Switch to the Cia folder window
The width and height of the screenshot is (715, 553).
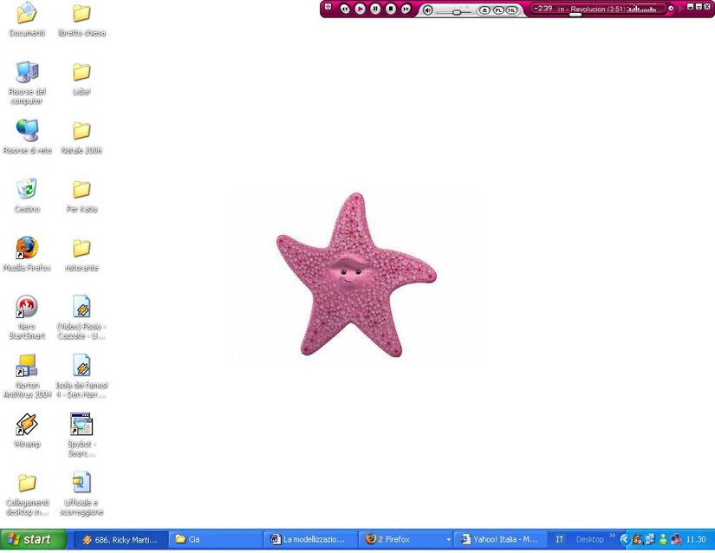(216, 540)
